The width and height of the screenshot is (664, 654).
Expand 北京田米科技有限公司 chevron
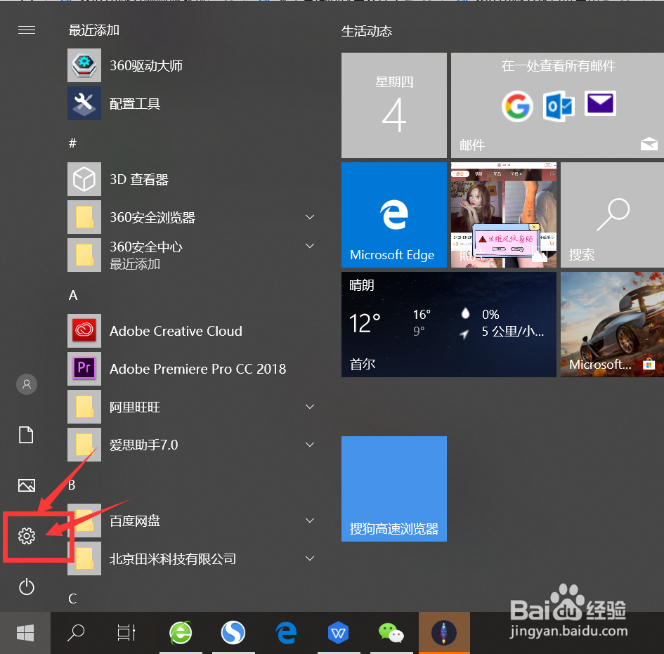pos(310,558)
